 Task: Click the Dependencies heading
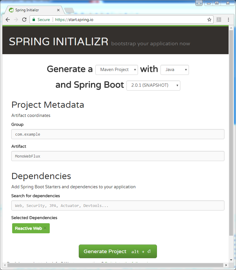[41, 176]
